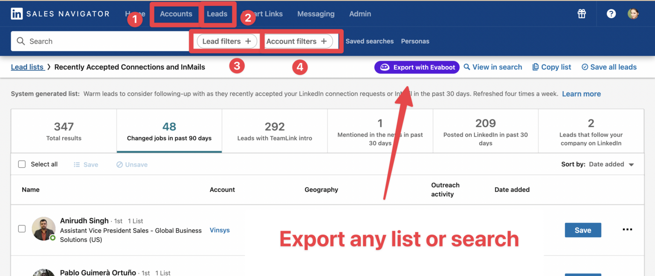Viewport: 655px width, 276px height.
Task: Check the Select all checkbox
Action: (22, 164)
